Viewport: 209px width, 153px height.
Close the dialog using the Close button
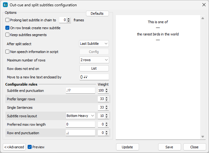pos(195,147)
